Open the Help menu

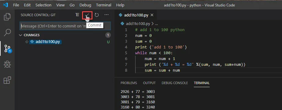coord(120,5)
